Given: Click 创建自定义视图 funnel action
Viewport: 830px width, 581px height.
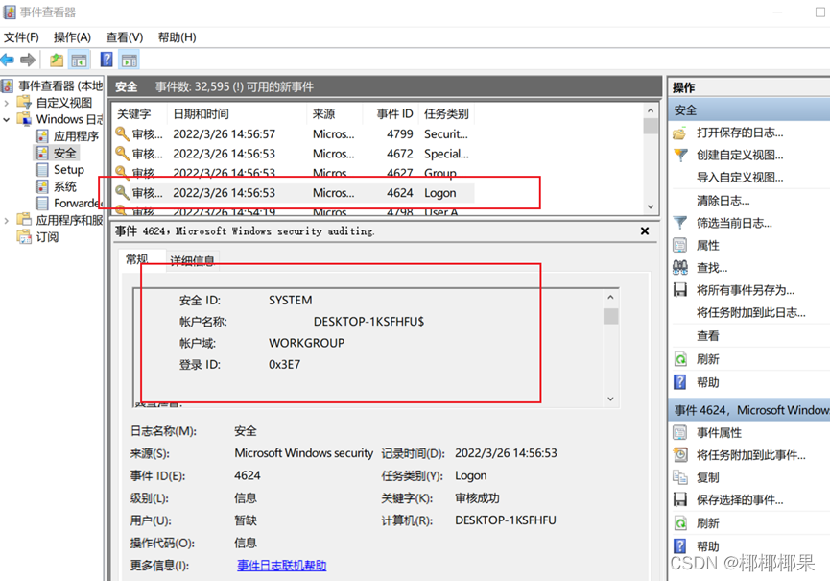Looking at the screenshot, I should coord(740,155).
